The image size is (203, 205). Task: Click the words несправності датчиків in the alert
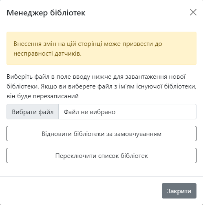pyautogui.click(x=47, y=54)
